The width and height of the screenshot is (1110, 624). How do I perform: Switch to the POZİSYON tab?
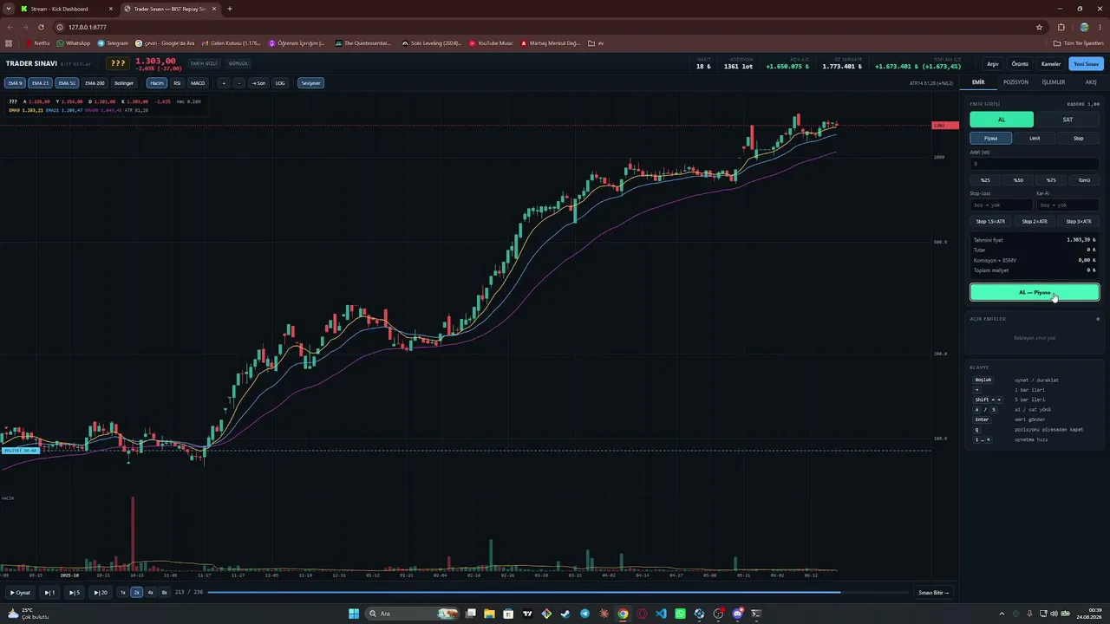tap(1015, 82)
